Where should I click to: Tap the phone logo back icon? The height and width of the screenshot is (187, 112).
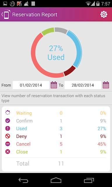point(6,14)
